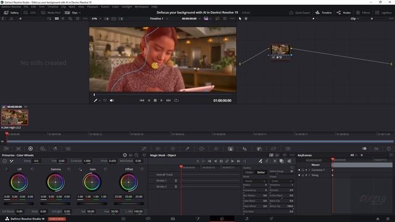
Task: Expand the Sizing keyframe track
Action: click(x=310, y=175)
